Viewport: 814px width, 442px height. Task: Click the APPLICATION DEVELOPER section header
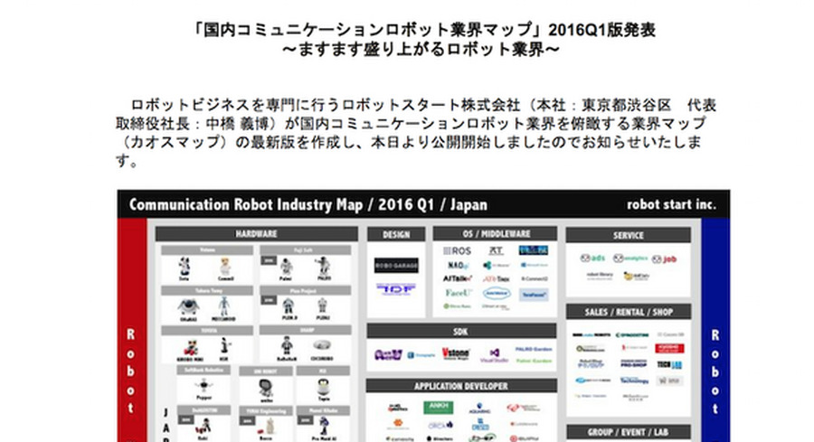click(461, 386)
